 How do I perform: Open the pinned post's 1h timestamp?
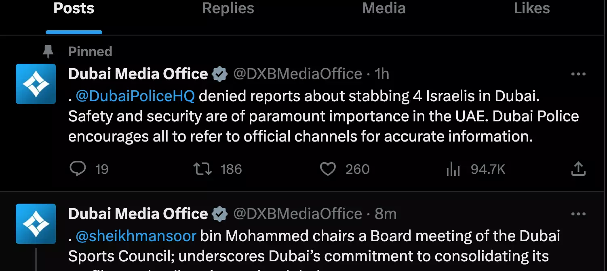pos(382,74)
